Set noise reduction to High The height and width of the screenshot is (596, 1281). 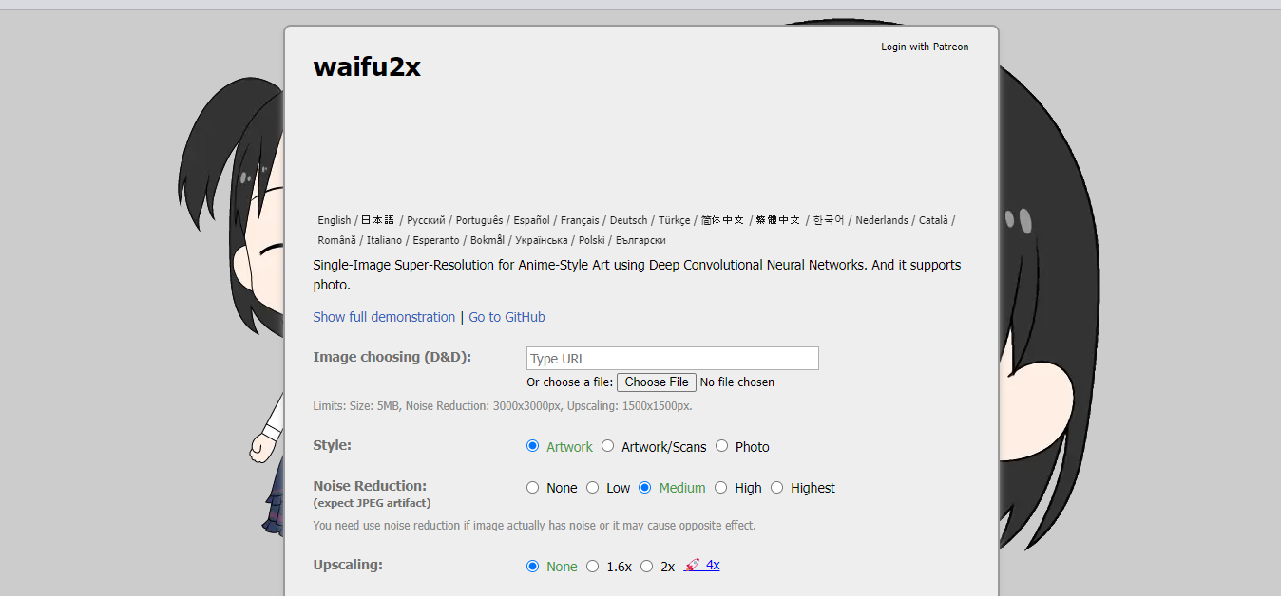(x=720, y=488)
